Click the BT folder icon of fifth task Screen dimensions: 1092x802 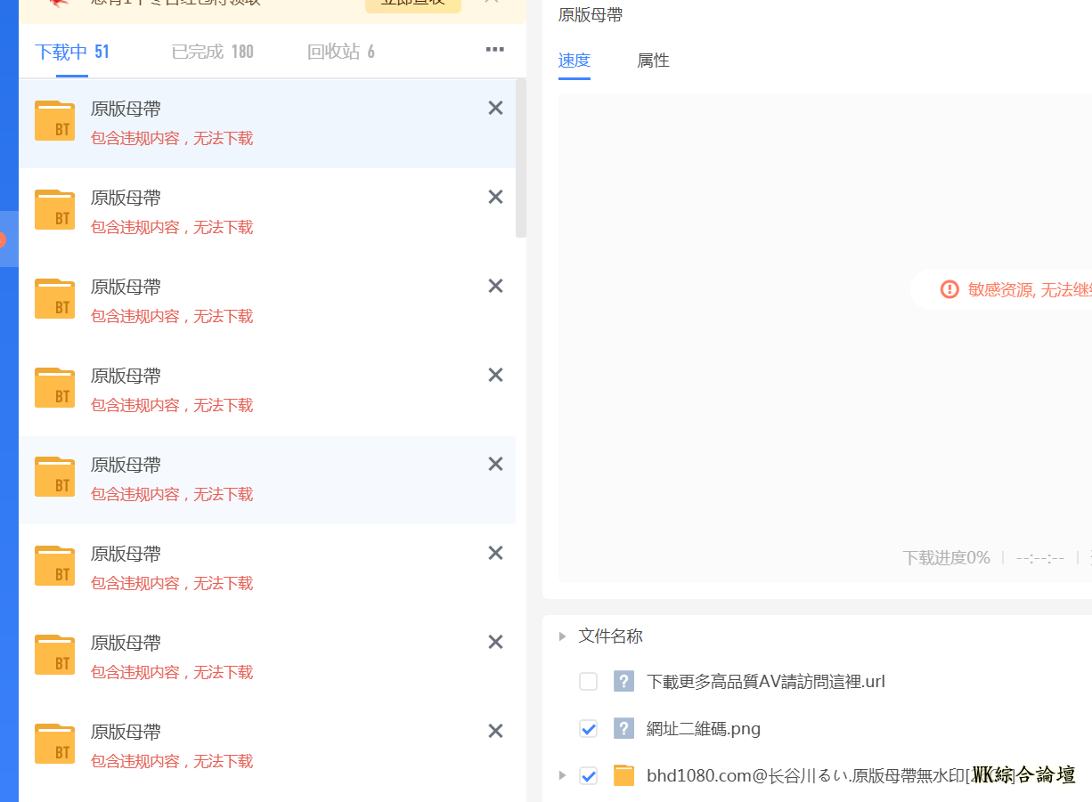(x=54, y=477)
